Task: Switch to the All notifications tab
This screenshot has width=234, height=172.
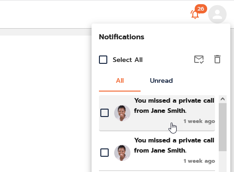Action: point(120,80)
